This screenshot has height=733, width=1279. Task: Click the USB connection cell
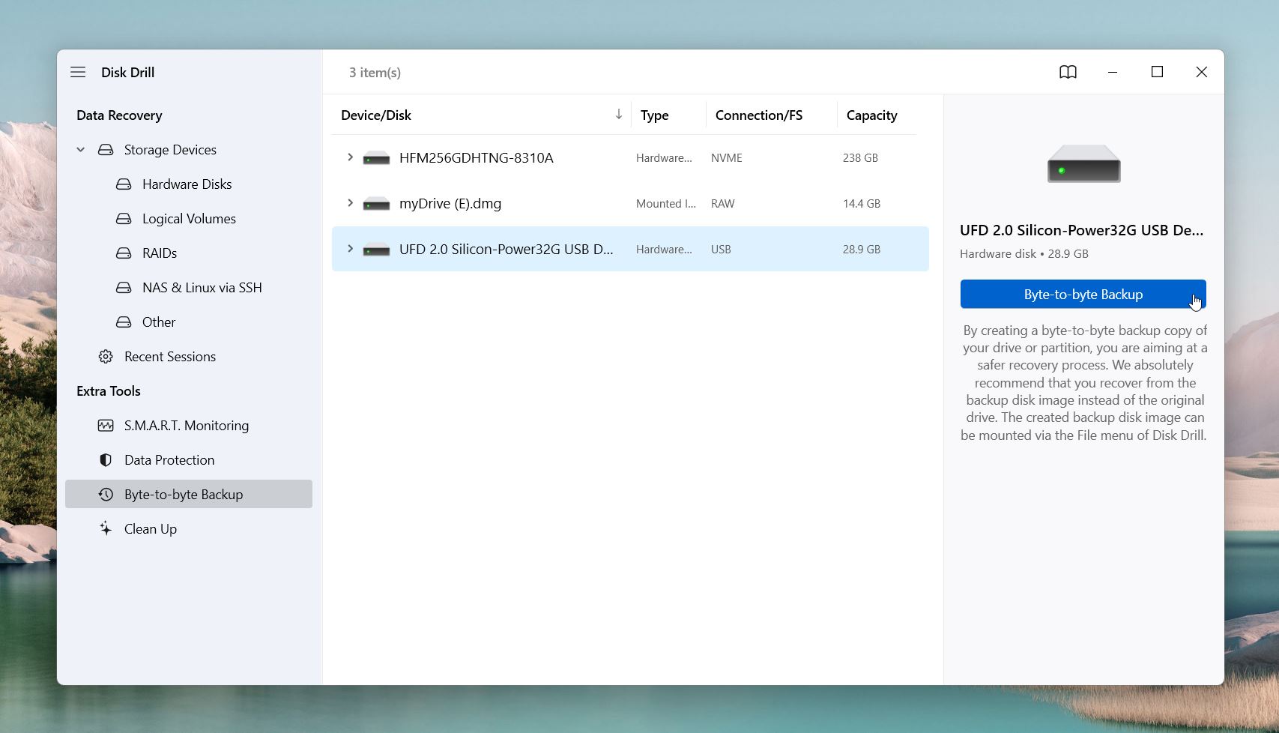[721, 250]
